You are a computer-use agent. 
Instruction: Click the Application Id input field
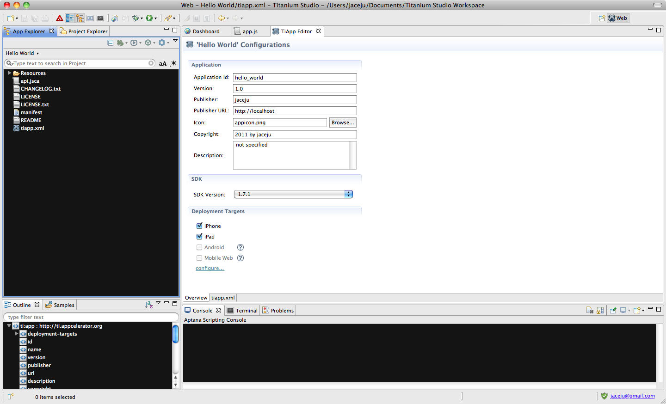tap(295, 78)
